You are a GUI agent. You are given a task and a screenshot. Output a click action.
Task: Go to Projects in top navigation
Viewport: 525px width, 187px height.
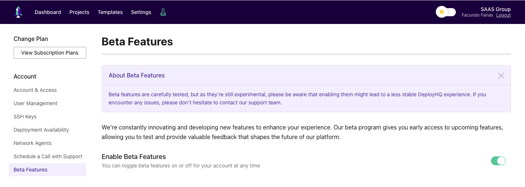click(79, 12)
